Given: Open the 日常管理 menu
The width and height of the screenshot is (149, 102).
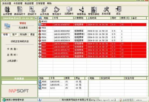Looking at the screenshot, I should tap(40, 4).
